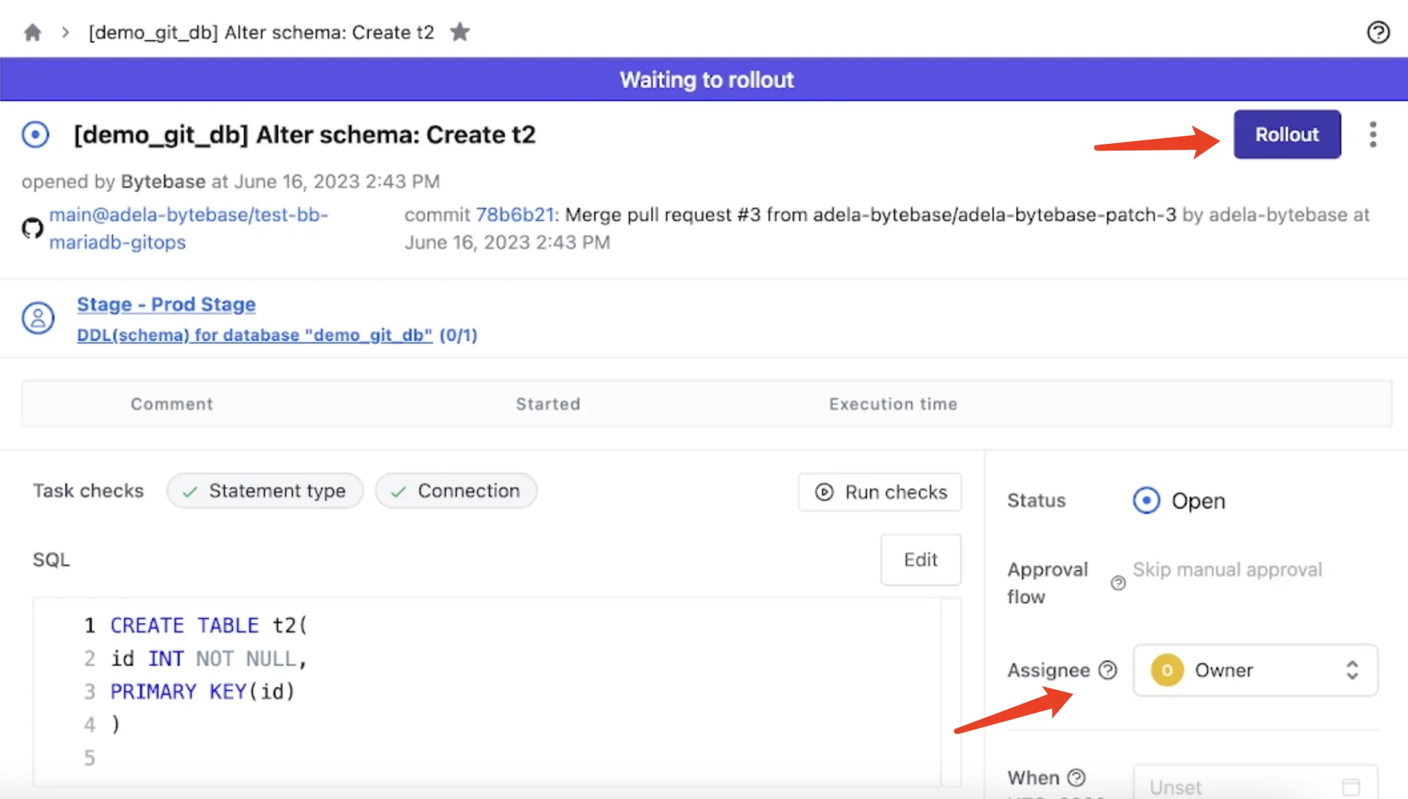Viewport: 1408px width, 799px height.
Task: Click the help icon next to When
Action: pyautogui.click(x=1075, y=776)
